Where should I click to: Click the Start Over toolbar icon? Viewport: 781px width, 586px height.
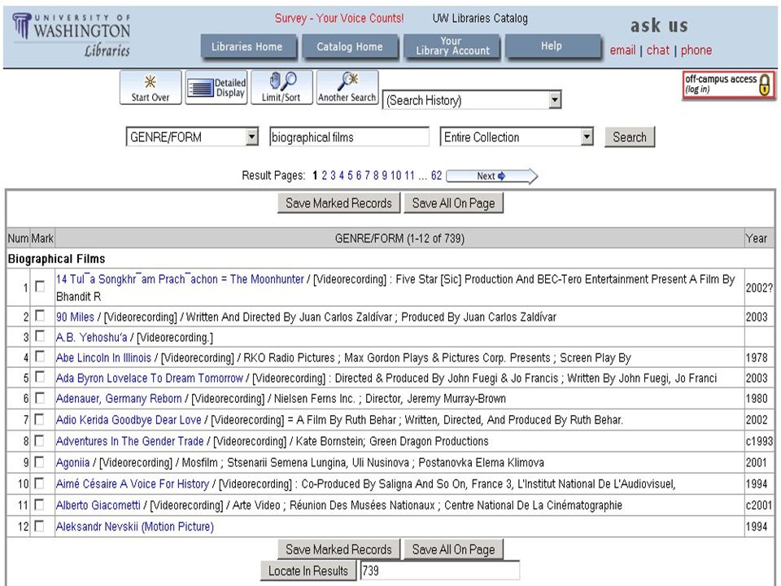click(x=151, y=87)
